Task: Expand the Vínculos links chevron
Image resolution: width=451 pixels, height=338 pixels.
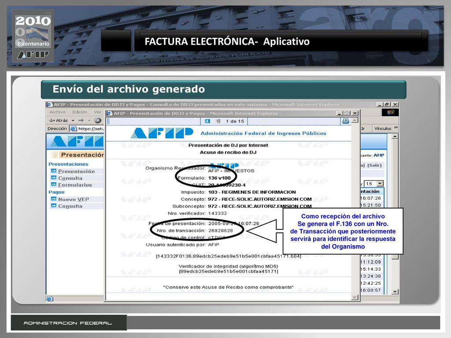Action: pyautogui.click(x=396, y=128)
